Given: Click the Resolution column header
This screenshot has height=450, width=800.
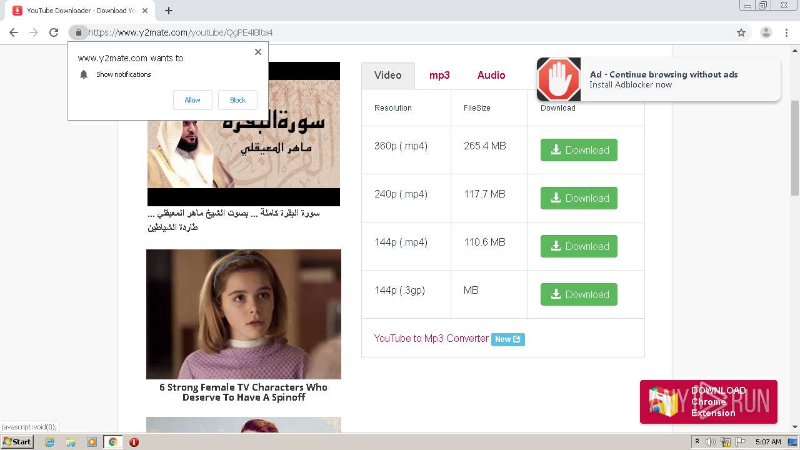Looking at the screenshot, I should (x=393, y=108).
